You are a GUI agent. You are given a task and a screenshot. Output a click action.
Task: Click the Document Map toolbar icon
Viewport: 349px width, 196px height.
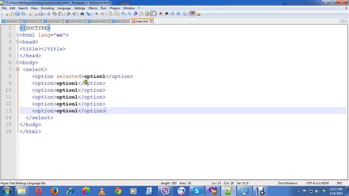[x=147, y=14]
